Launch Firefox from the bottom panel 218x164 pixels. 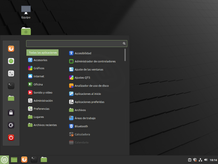click(x=24, y=159)
